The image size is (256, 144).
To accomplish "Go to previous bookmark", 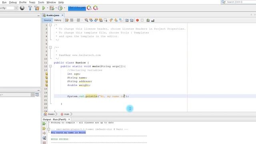I will (x=111, y=20).
